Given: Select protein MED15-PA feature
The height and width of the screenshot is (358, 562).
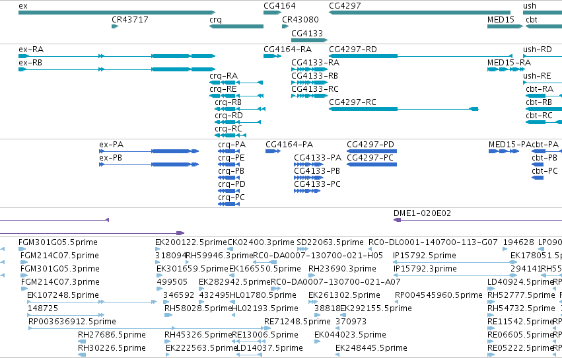Looking at the screenshot, I should coord(504,151).
